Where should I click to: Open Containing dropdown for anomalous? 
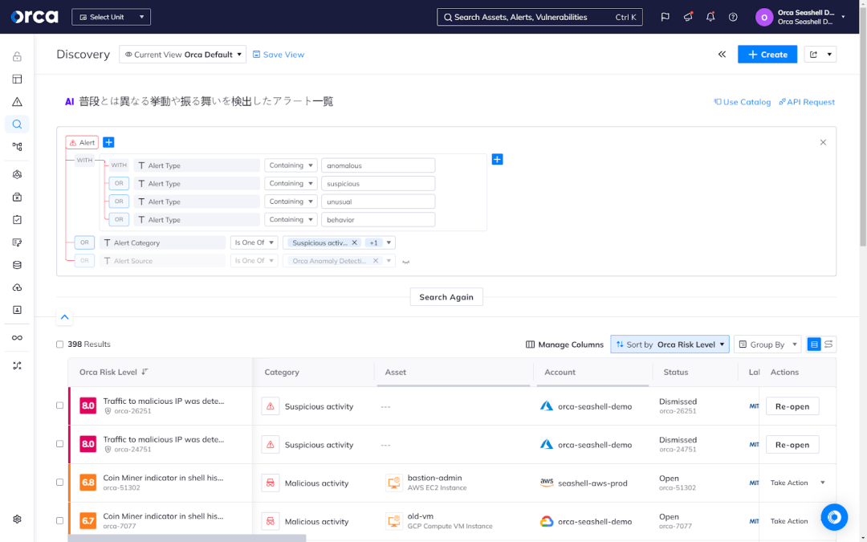pos(291,165)
